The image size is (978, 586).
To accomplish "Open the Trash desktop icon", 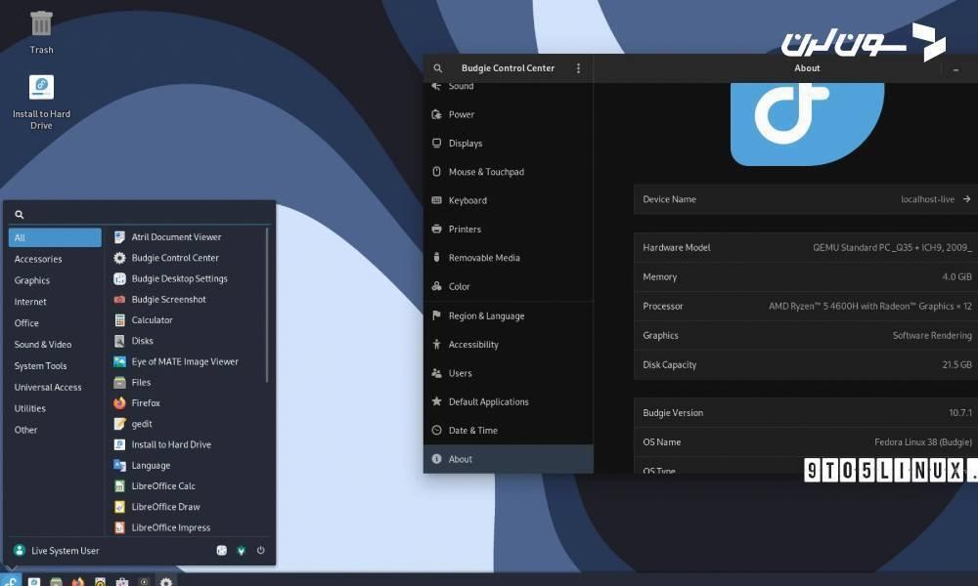I will tap(41, 32).
